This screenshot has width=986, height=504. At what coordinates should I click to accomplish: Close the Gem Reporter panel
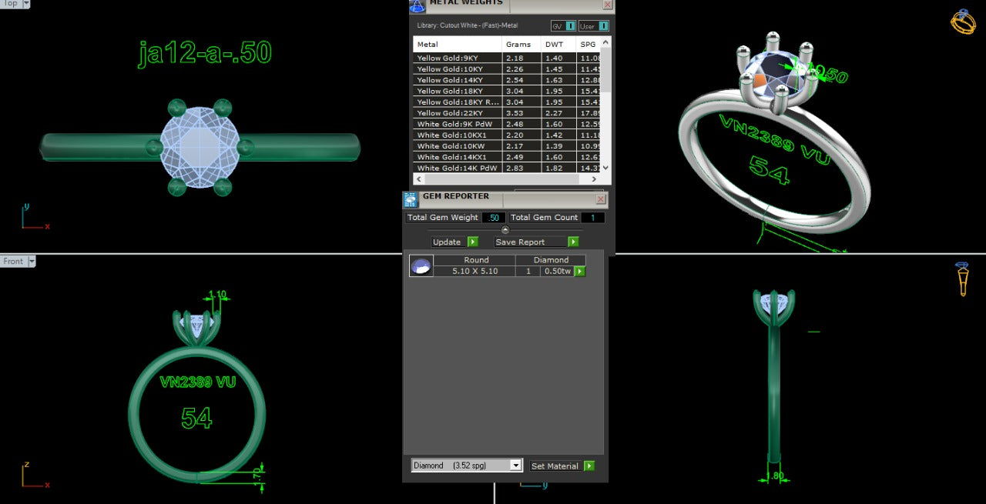pos(601,199)
